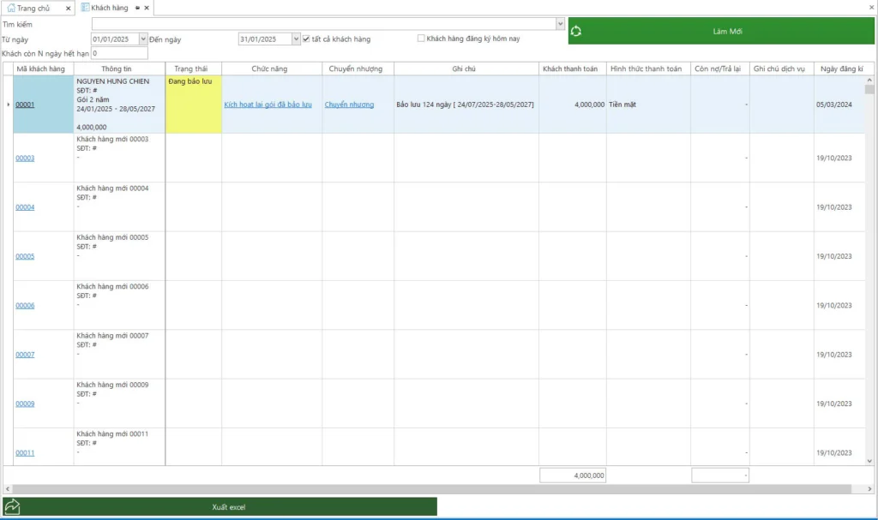The width and height of the screenshot is (878, 520).
Task: Click the Ngày đăng kí column header
Action: [x=842, y=69]
